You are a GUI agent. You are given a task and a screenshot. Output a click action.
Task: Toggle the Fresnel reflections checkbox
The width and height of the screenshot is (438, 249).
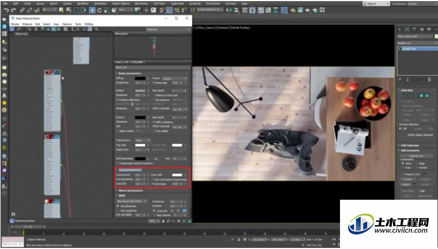(117, 100)
